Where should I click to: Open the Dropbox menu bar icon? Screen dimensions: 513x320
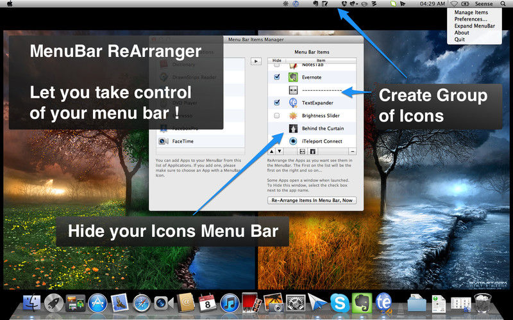(344, 4)
